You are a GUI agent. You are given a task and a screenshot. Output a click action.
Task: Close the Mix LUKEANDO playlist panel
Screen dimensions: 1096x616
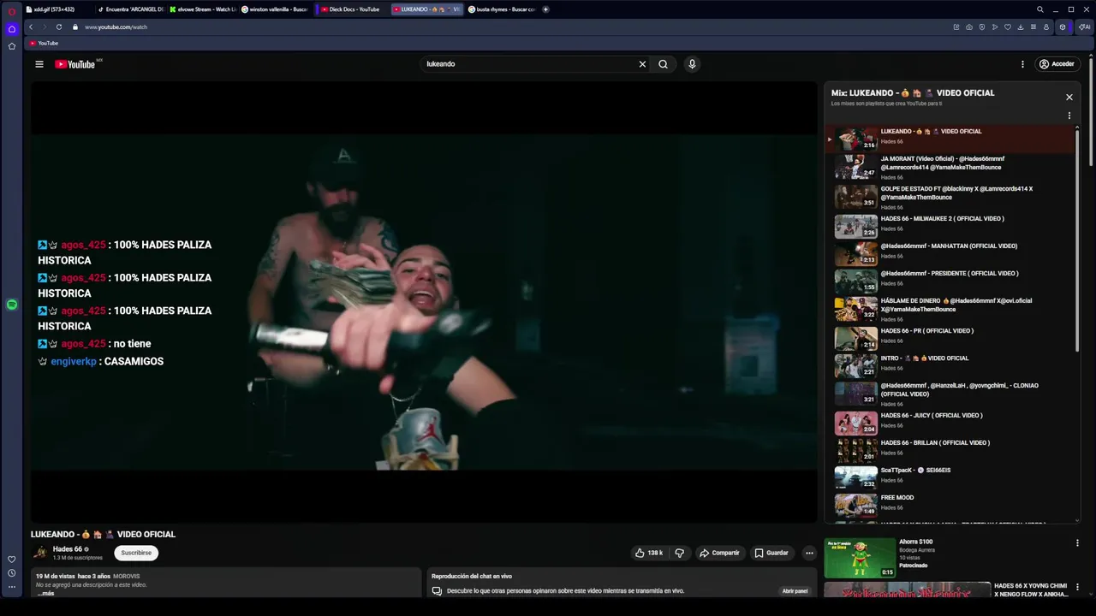1069,98
